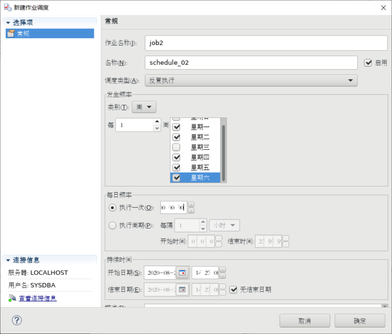Disable the 启用 checkbox
Image resolution: width=392 pixels, height=334 pixels.
click(368, 63)
